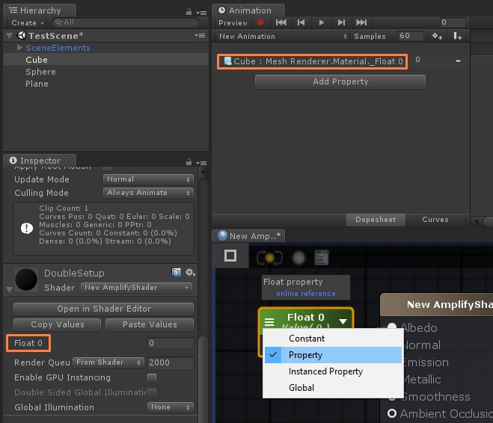Choose Property from the type menu
The width and height of the screenshot is (493, 423).
[333, 355]
